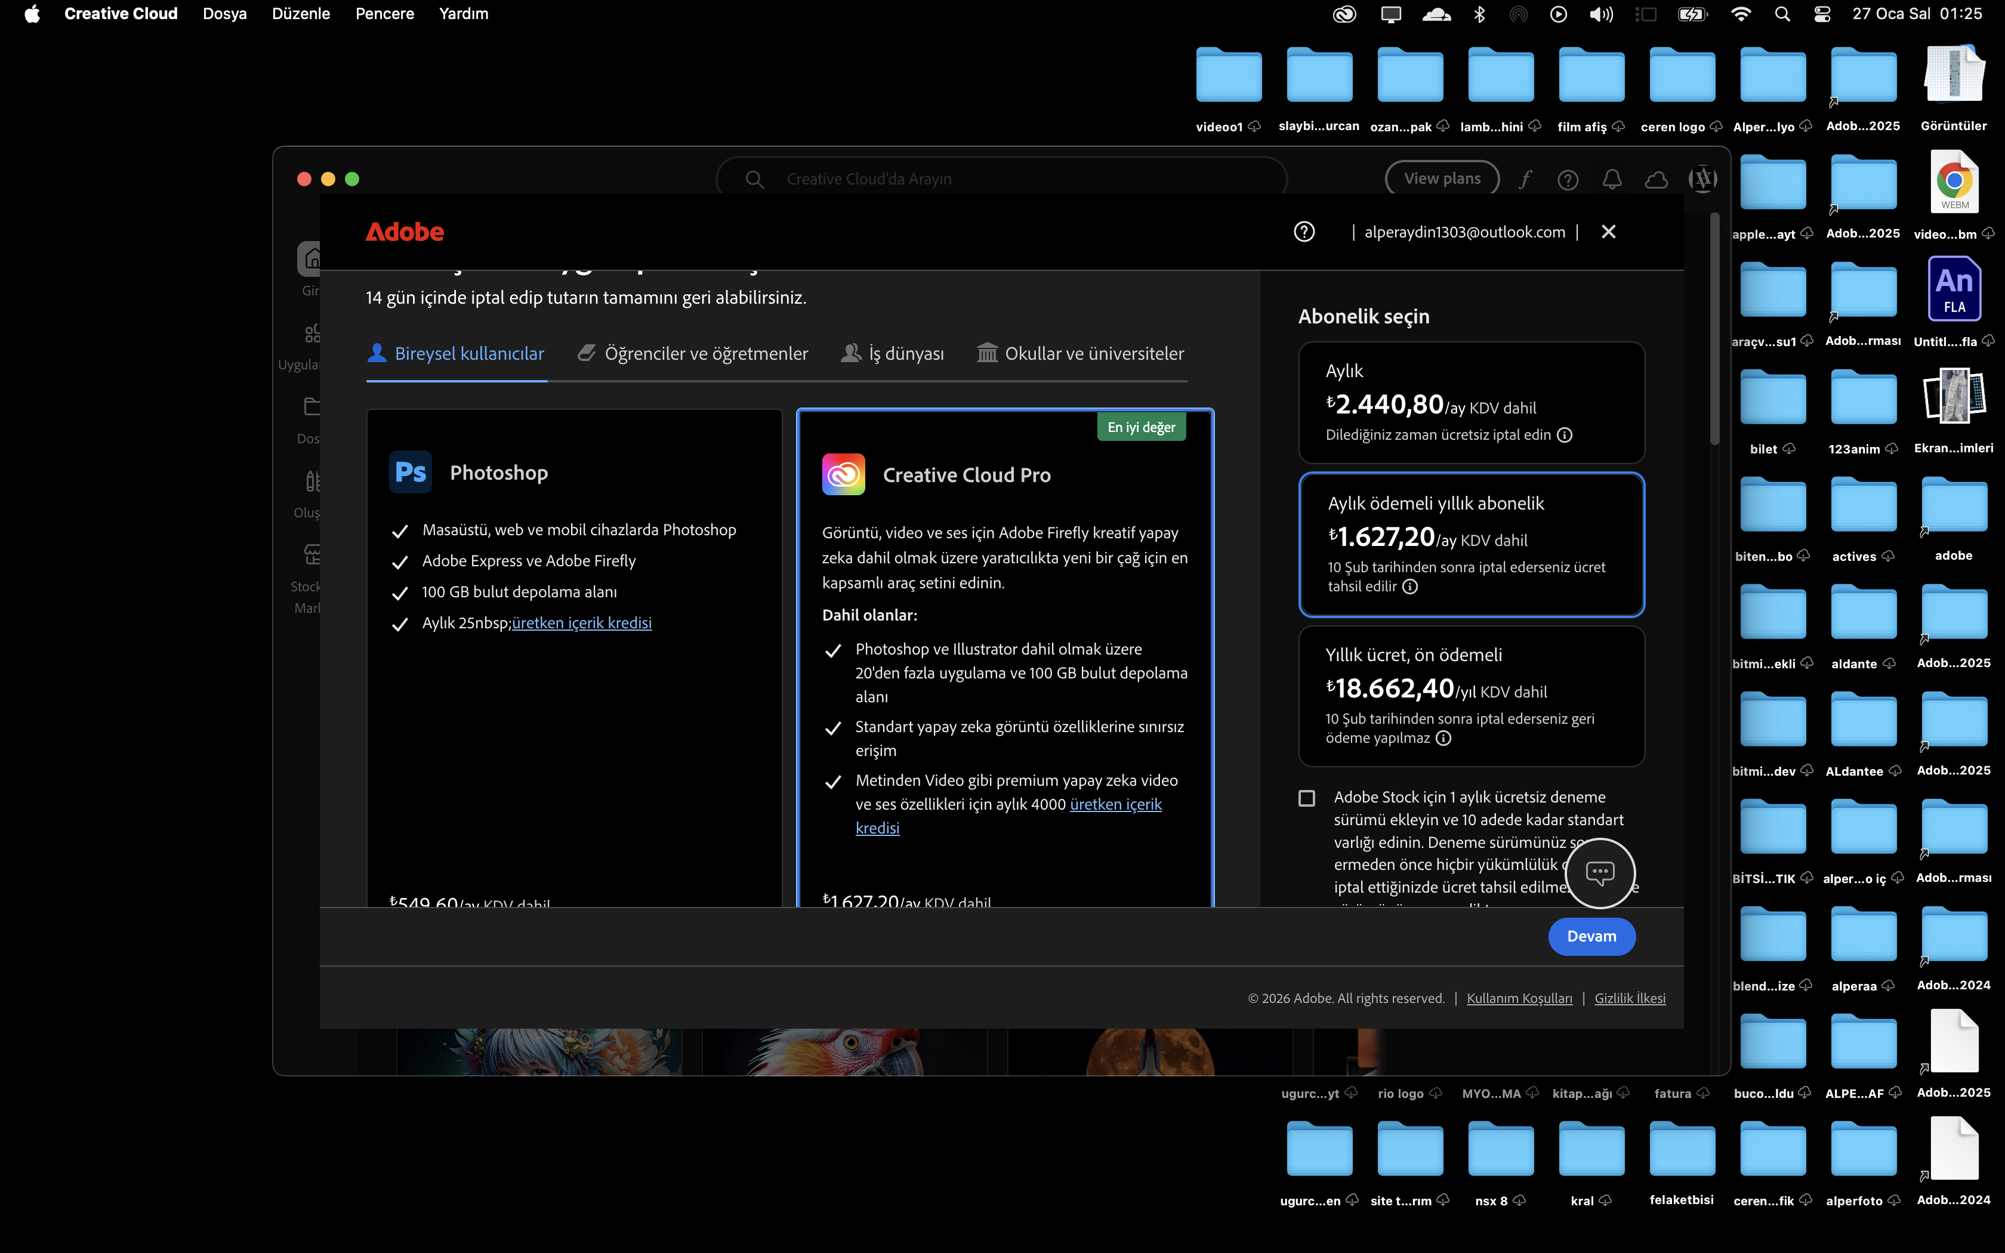
Task: Open Creative Cloud Pro's üretken içerik kredisi link
Action: (1116, 805)
